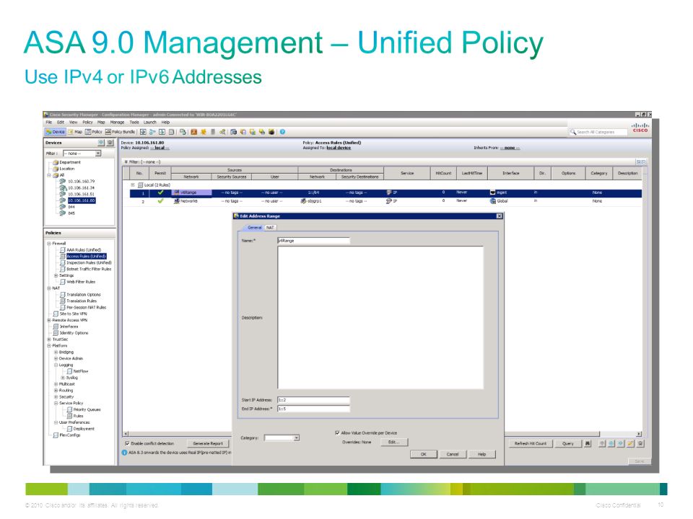Collapse Local (2 Rules) section

(133, 185)
